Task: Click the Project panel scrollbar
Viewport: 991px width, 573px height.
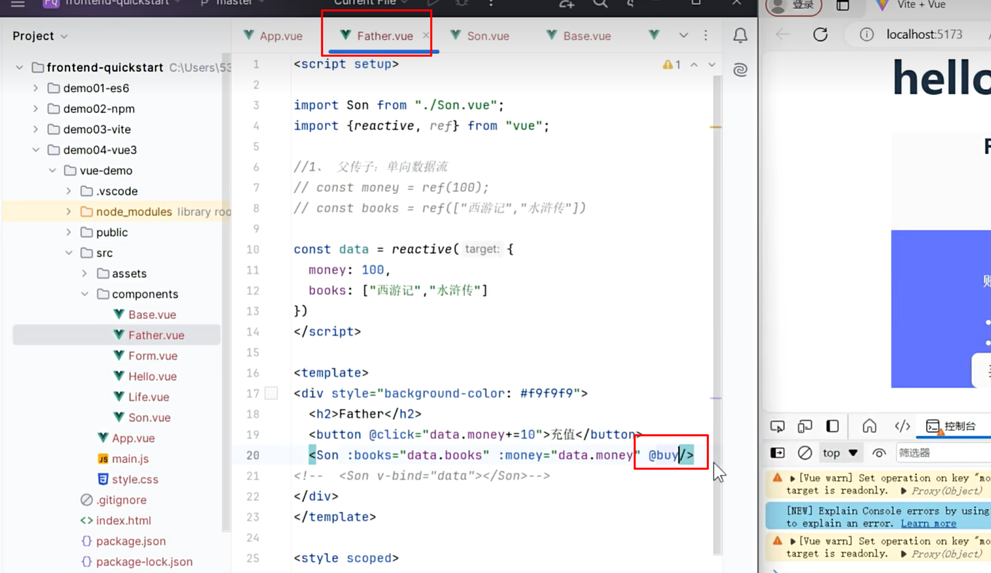Action: pyautogui.click(x=226, y=292)
